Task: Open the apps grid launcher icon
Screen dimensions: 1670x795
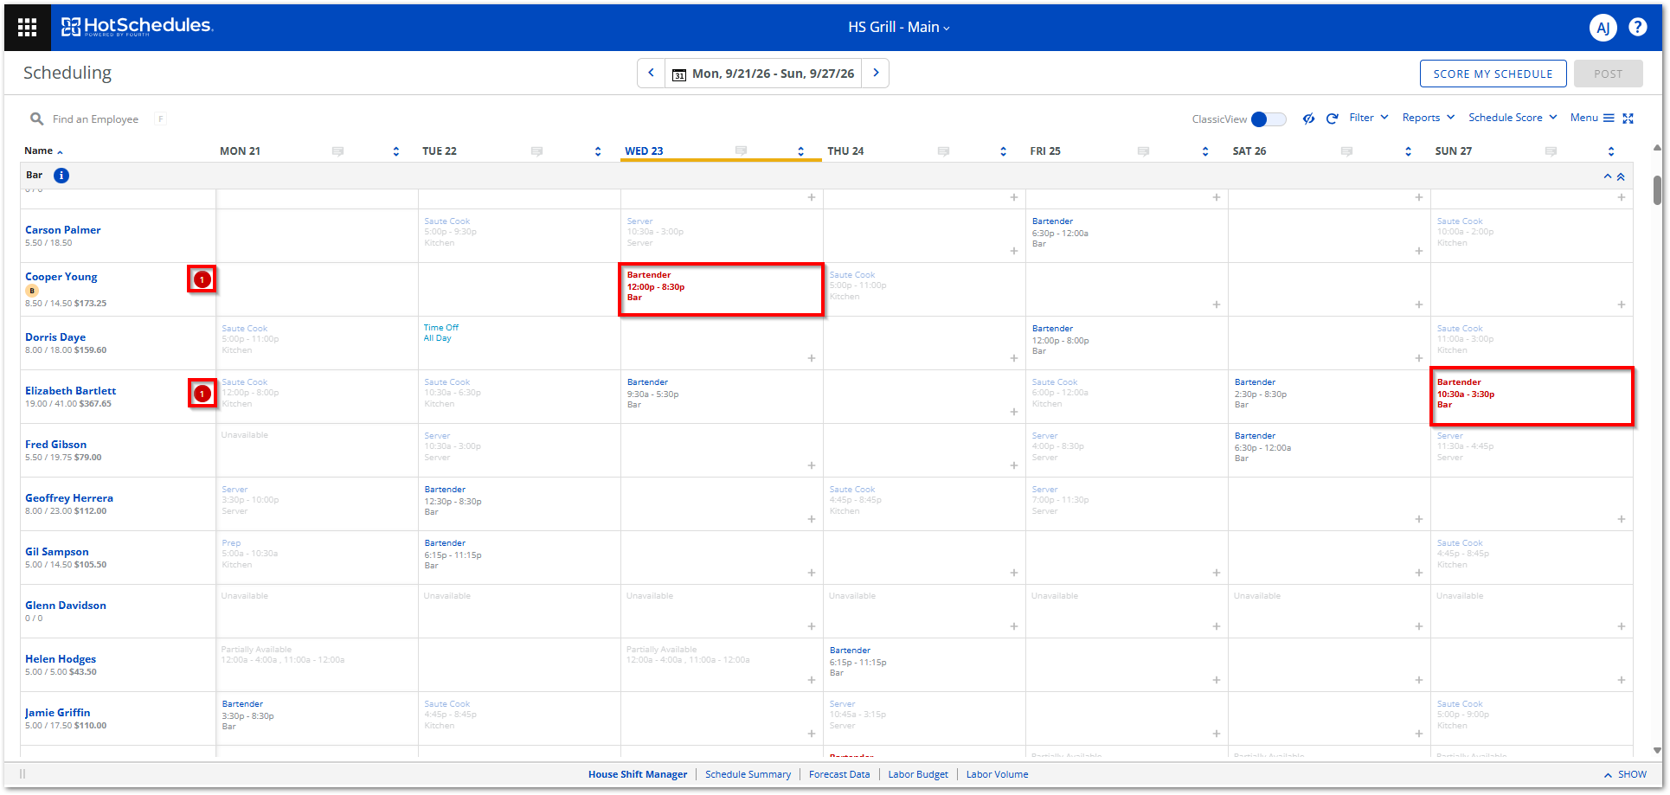Action: tap(27, 27)
